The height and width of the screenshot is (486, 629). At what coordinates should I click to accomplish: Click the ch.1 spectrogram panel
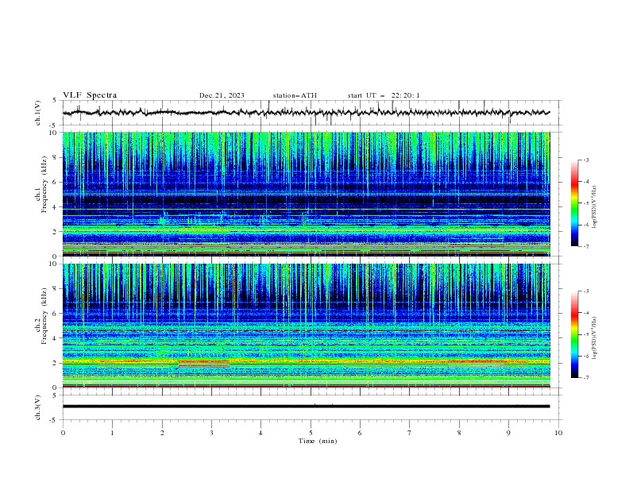pyautogui.click(x=306, y=194)
